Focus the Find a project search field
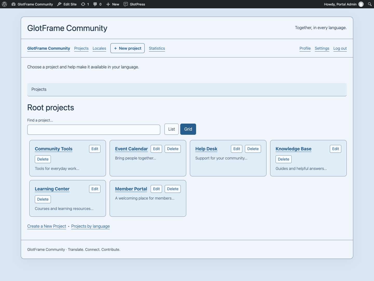Image resolution: width=374 pixels, height=281 pixels. coord(94,130)
